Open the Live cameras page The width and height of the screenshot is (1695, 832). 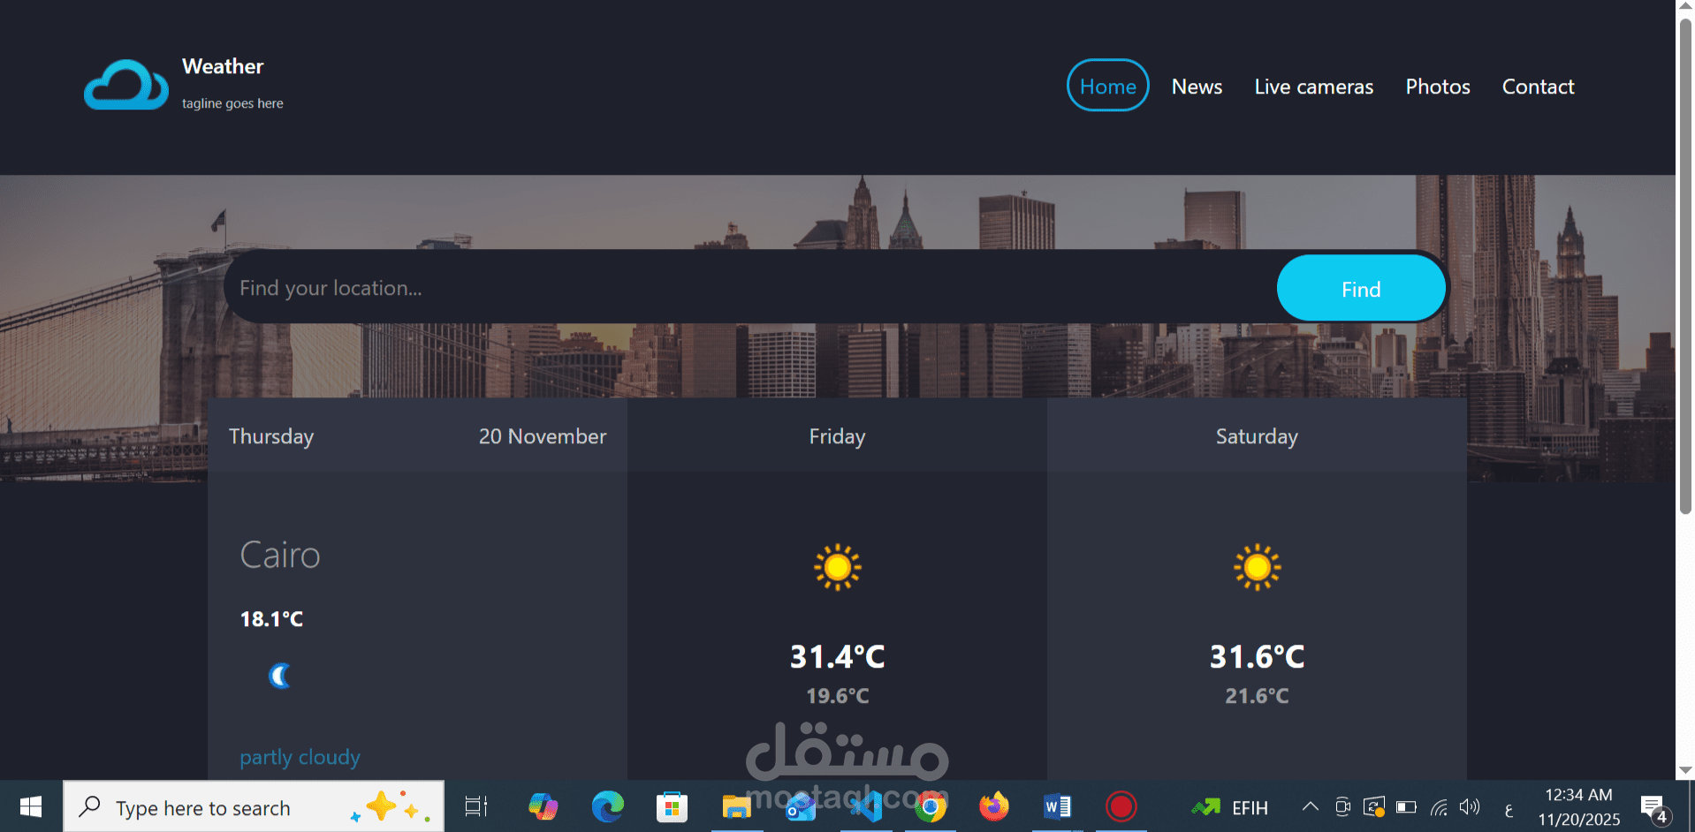point(1314,87)
